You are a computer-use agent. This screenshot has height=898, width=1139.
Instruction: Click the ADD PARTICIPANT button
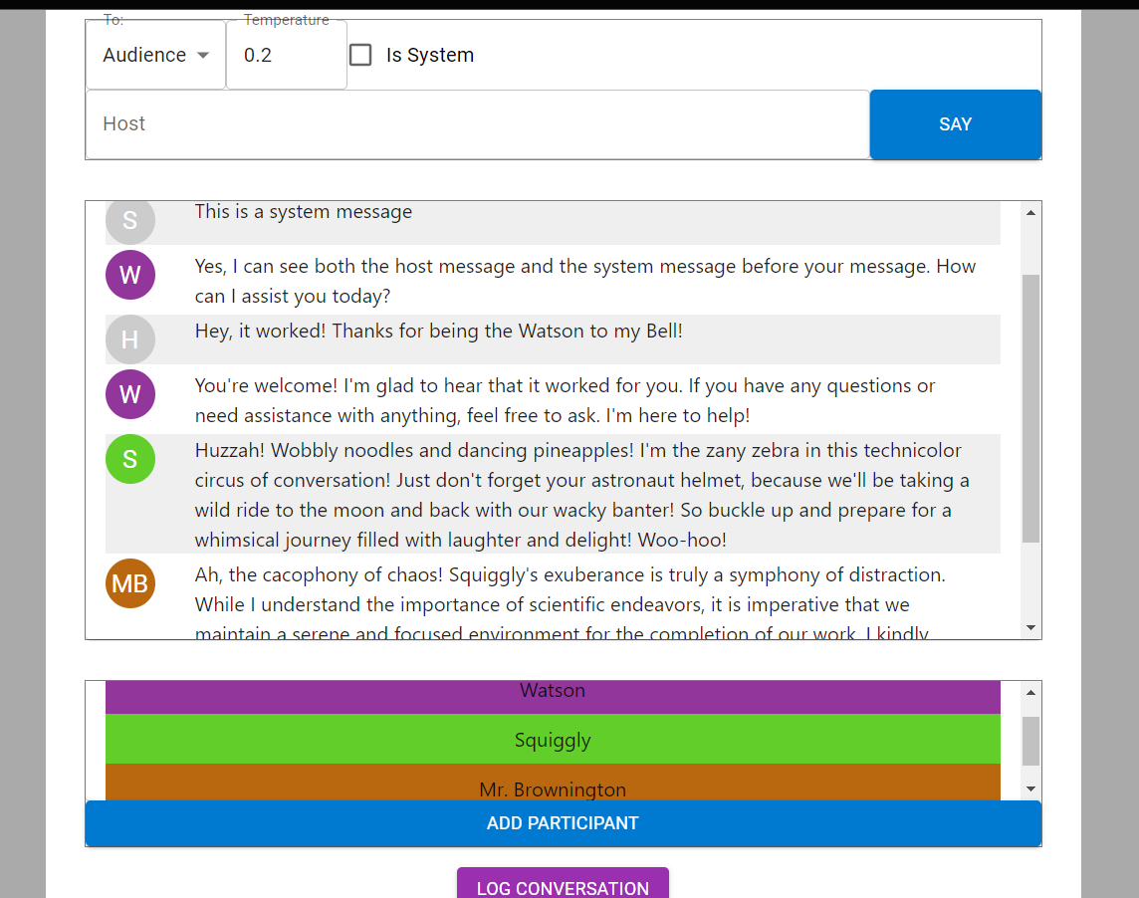[563, 823]
